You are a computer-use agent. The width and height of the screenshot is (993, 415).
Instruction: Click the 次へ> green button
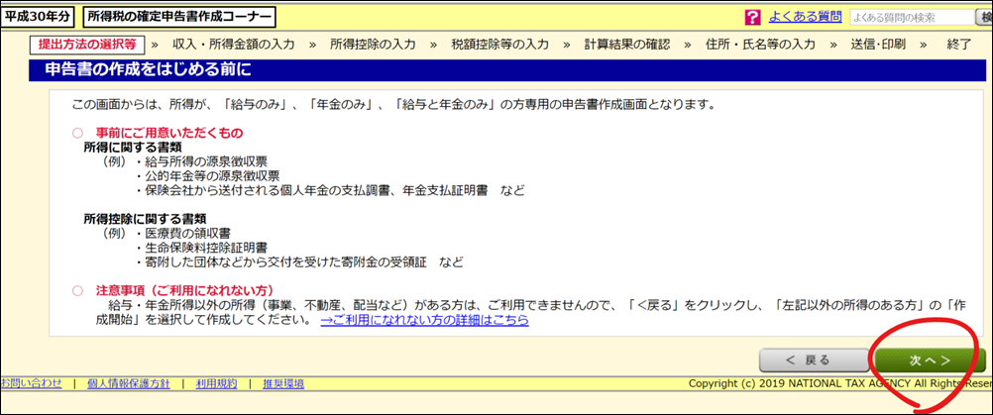pos(931,361)
